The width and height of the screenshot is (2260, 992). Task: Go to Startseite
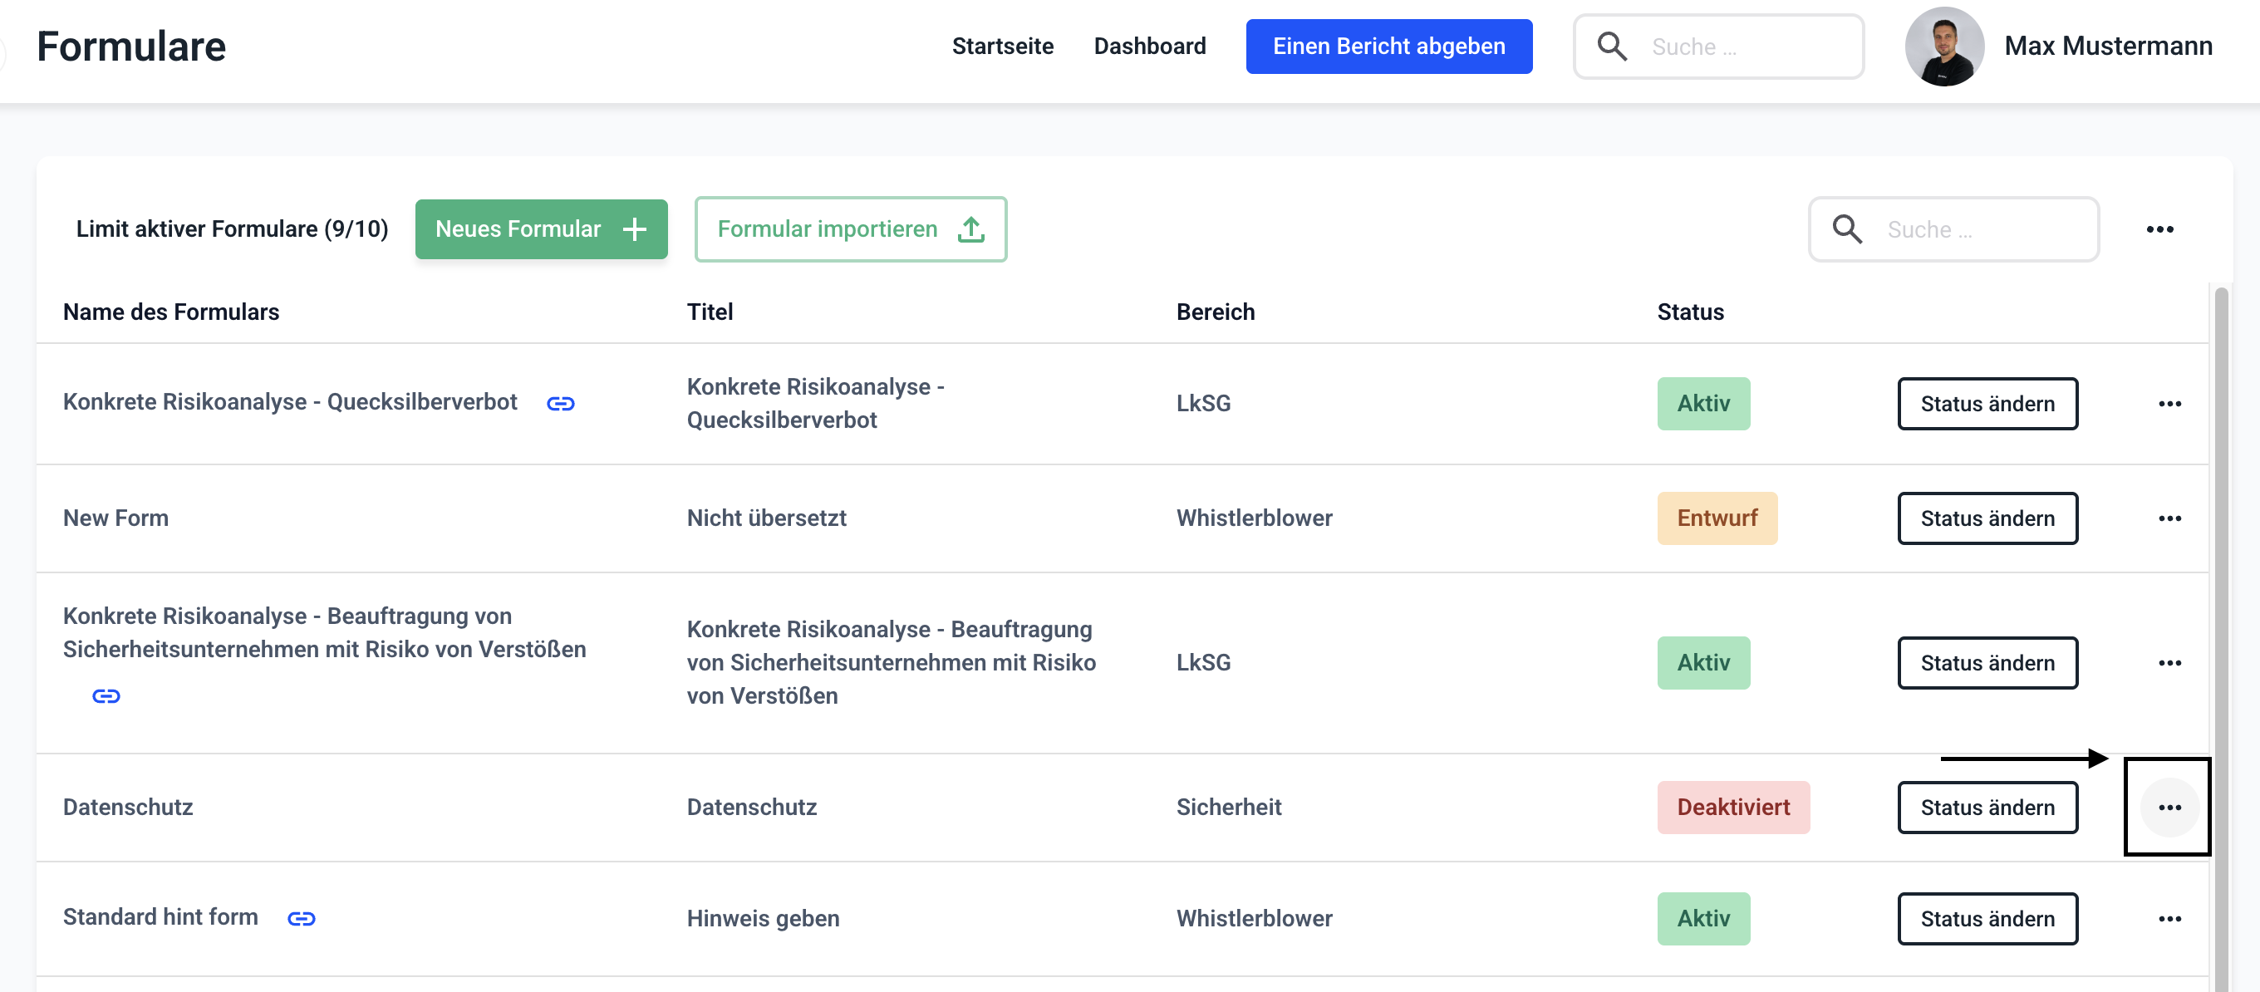1002,47
